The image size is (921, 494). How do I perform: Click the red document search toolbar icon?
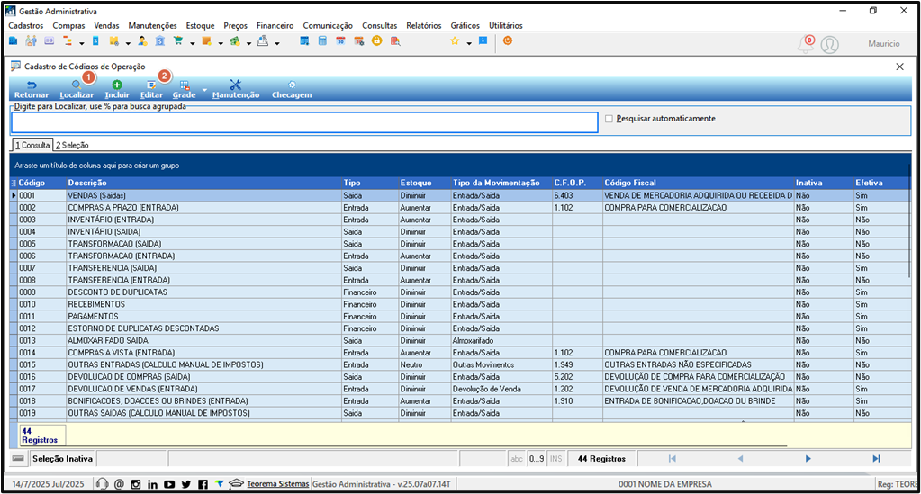coord(395,41)
